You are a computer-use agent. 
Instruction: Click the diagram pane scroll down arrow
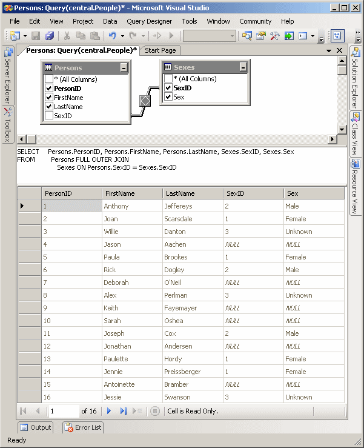[x=342, y=129]
